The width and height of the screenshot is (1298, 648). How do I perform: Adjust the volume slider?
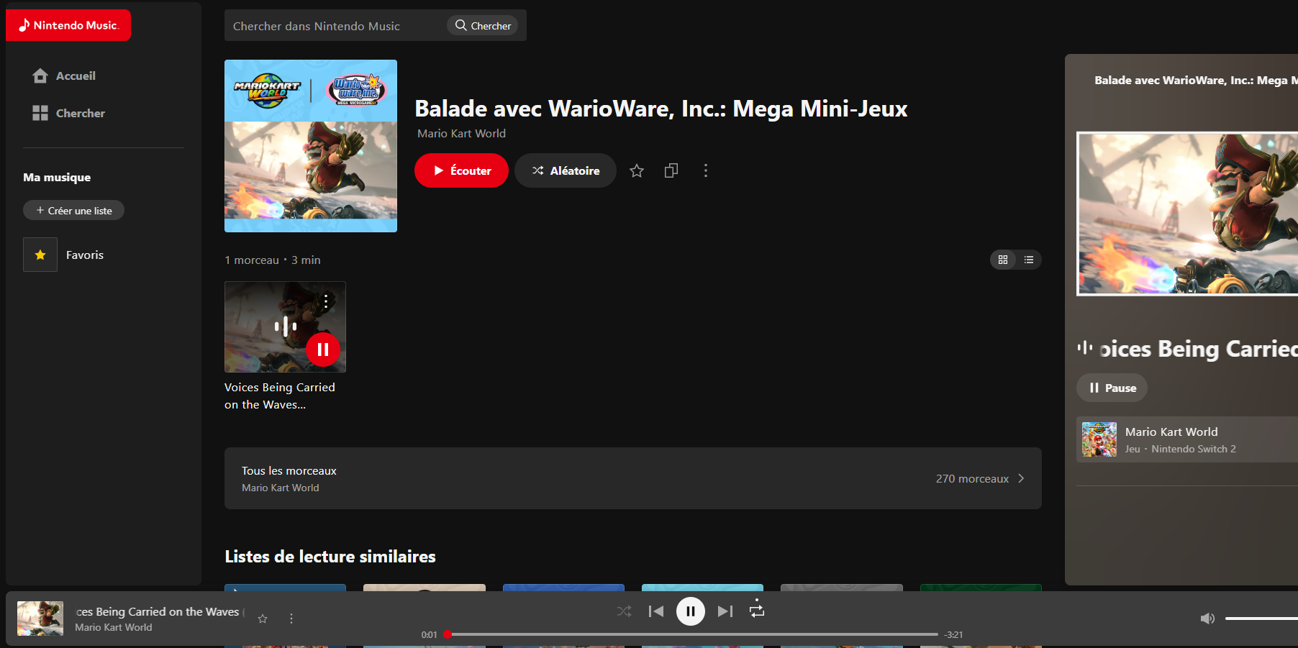click(1261, 619)
